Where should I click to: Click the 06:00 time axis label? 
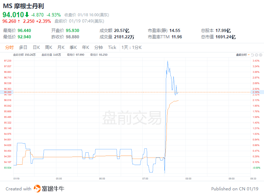point(102,178)
